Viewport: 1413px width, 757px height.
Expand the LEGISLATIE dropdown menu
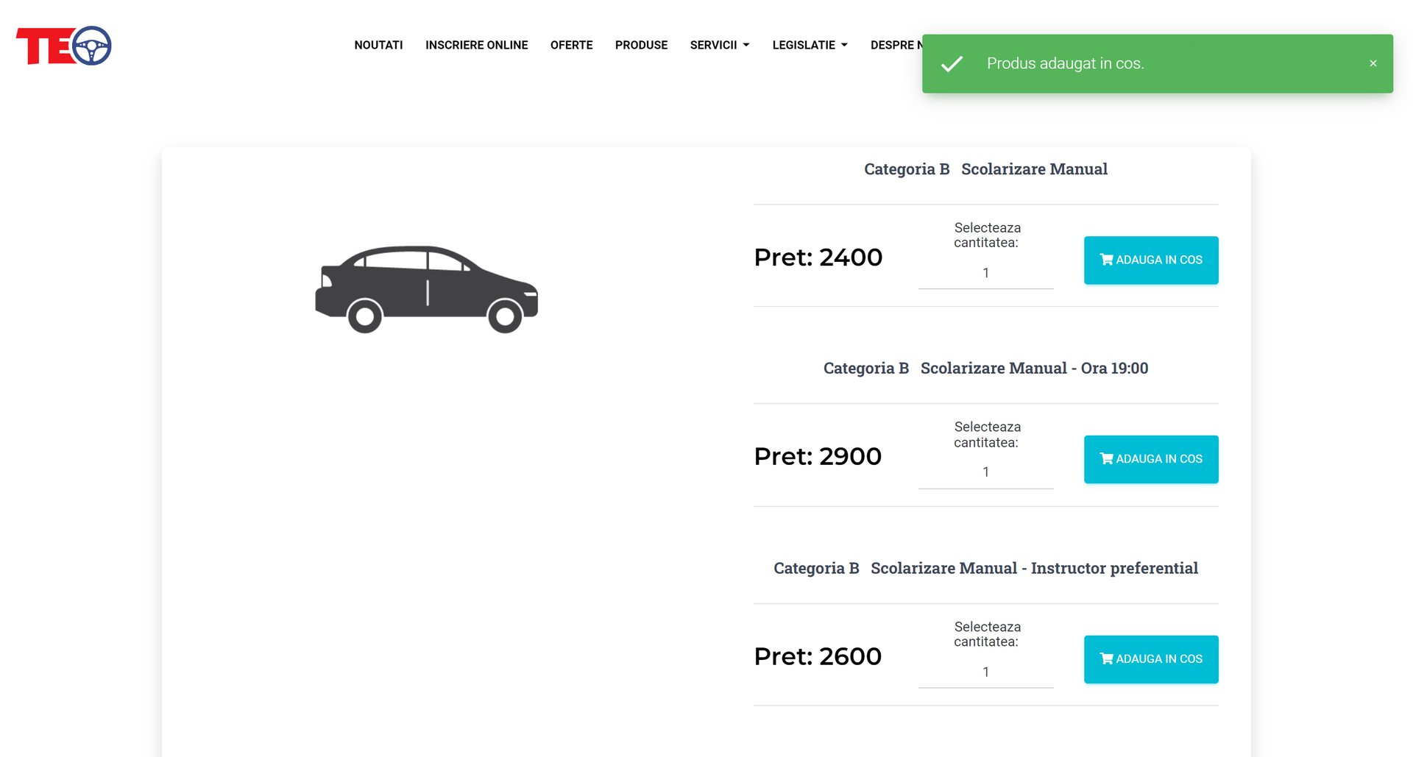point(810,45)
